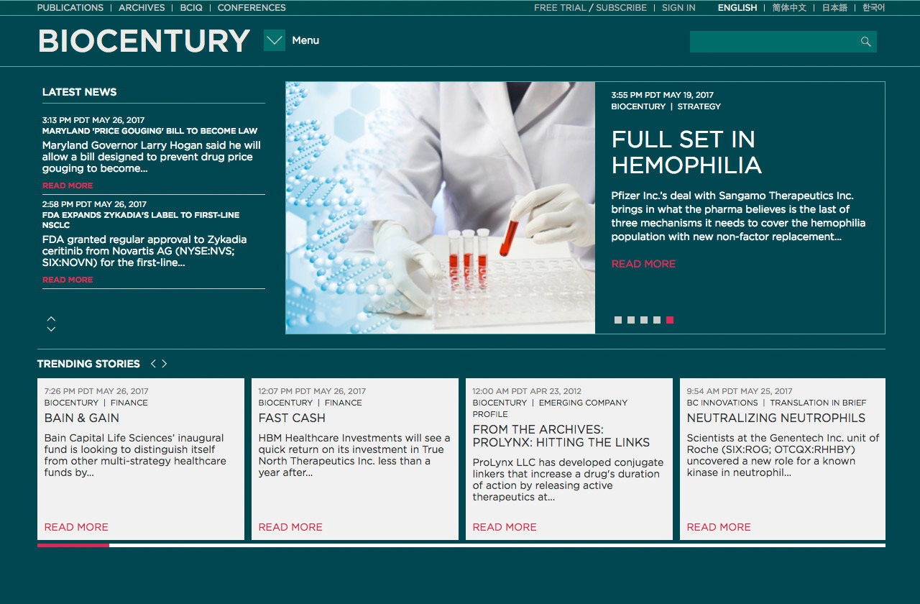Click the BIOCENTURY logo

pyautogui.click(x=144, y=41)
